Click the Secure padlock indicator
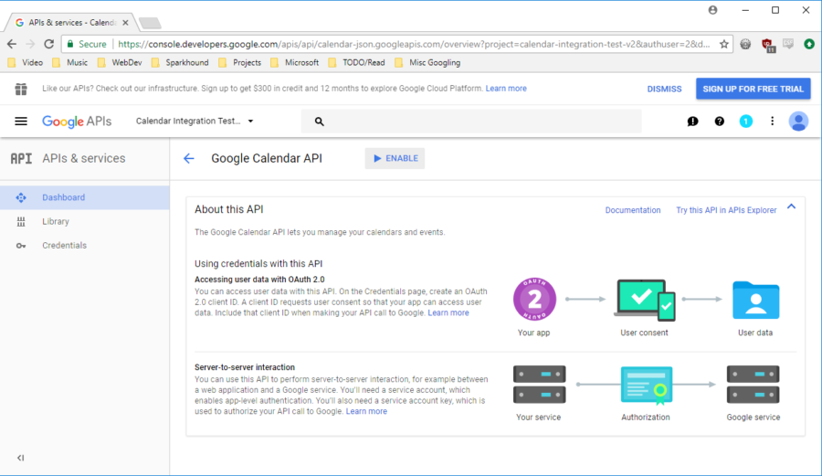 [x=86, y=44]
